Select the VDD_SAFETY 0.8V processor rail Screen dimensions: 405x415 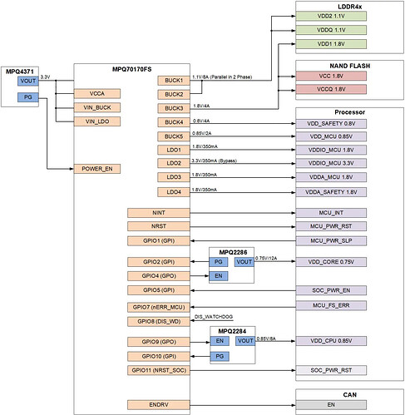(331, 124)
